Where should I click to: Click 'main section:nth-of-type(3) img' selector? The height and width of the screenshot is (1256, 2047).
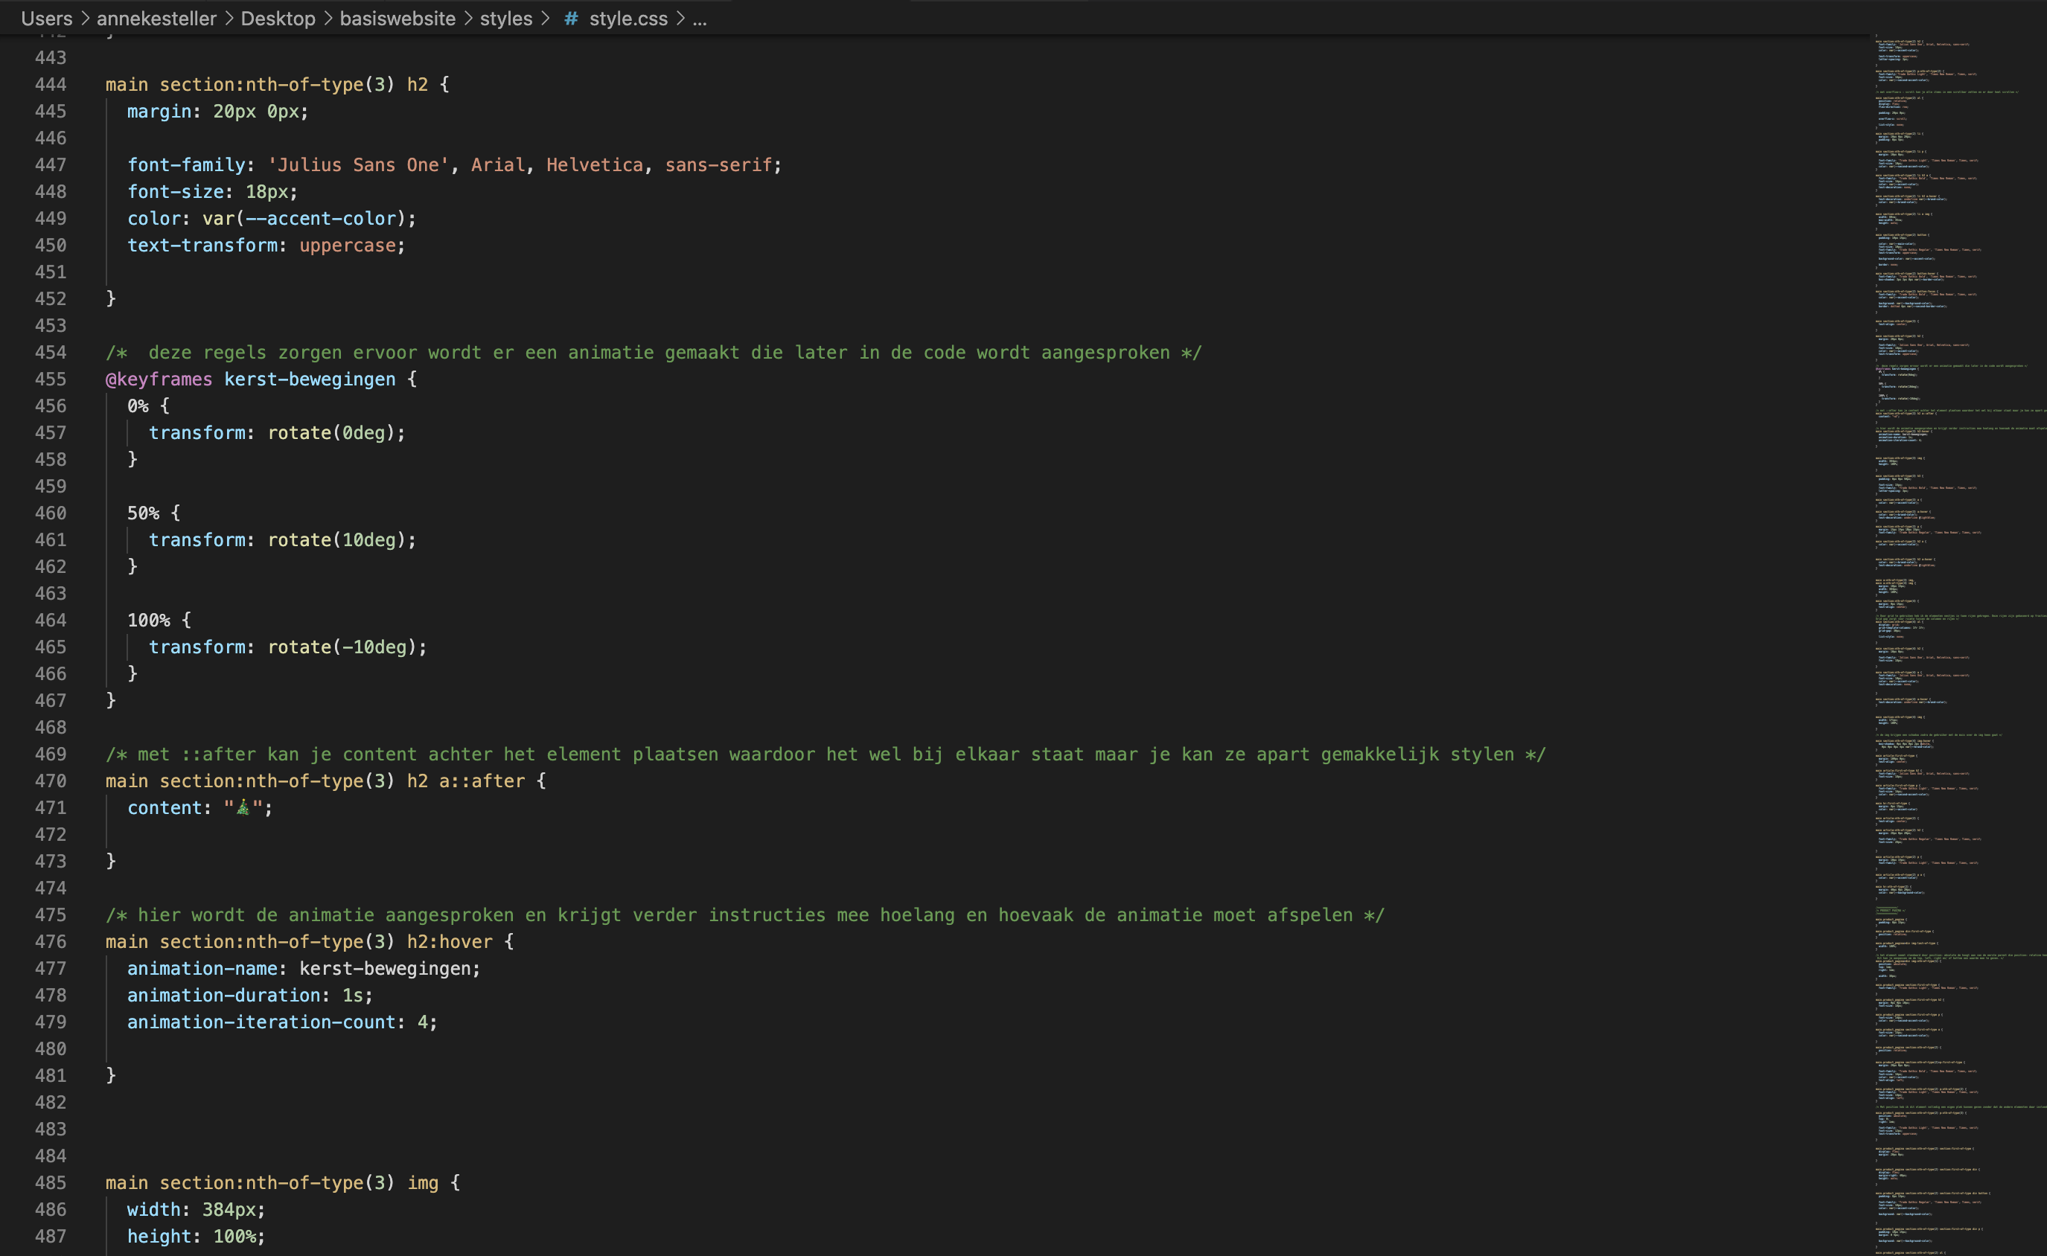point(272,1183)
